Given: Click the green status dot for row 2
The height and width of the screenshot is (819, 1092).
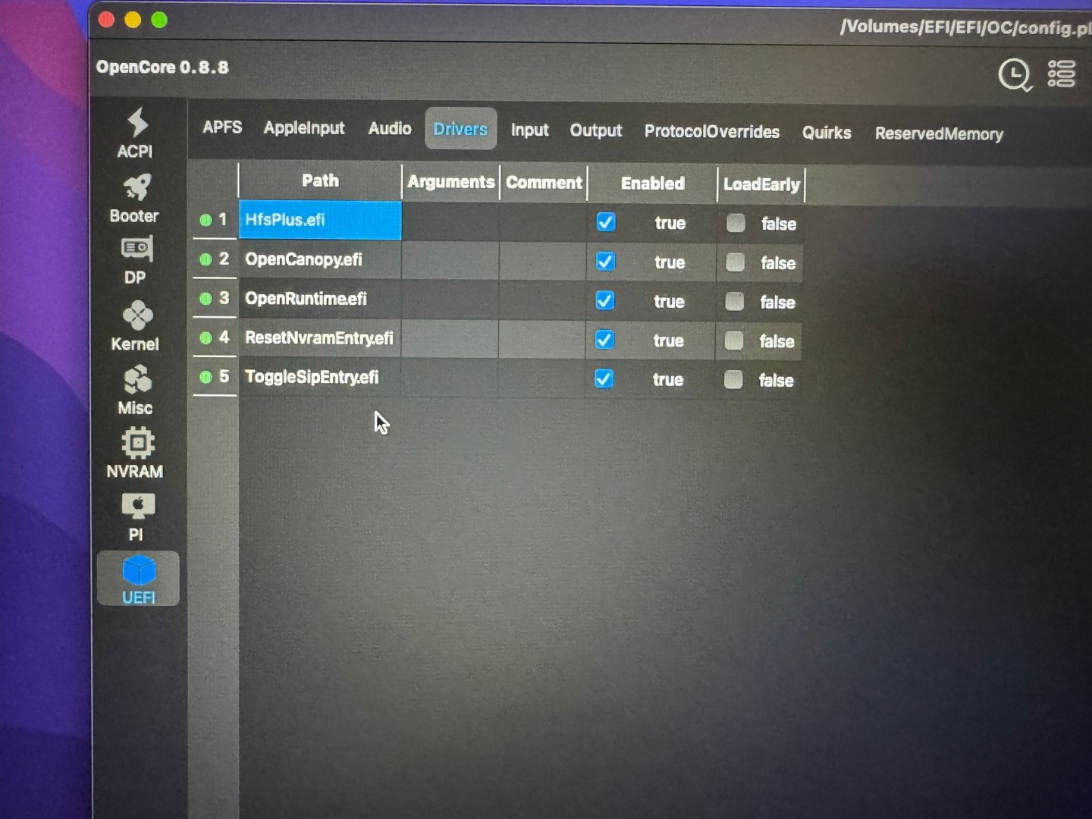Looking at the screenshot, I should click(206, 259).
